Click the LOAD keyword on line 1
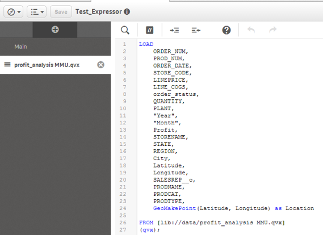323x235 pixels. (x=146, y=44)
